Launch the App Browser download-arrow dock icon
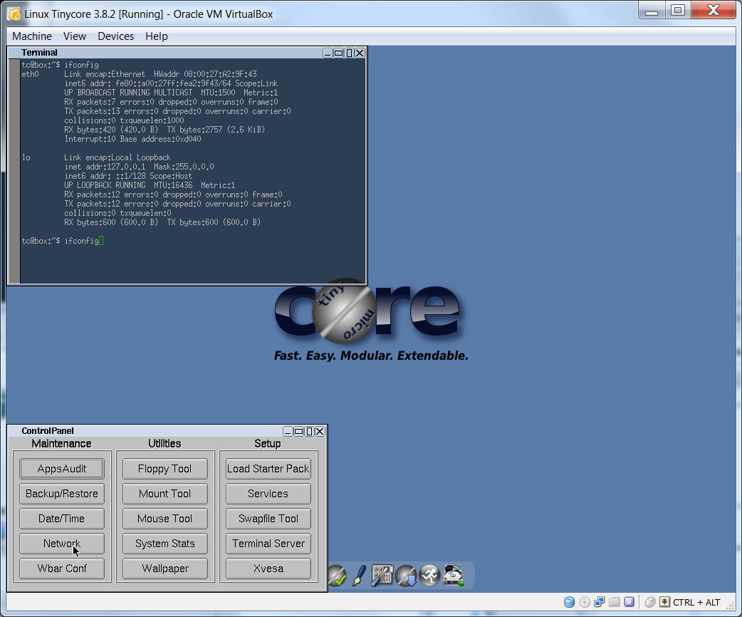Viewport: 742px width, 617px height. 406,576
